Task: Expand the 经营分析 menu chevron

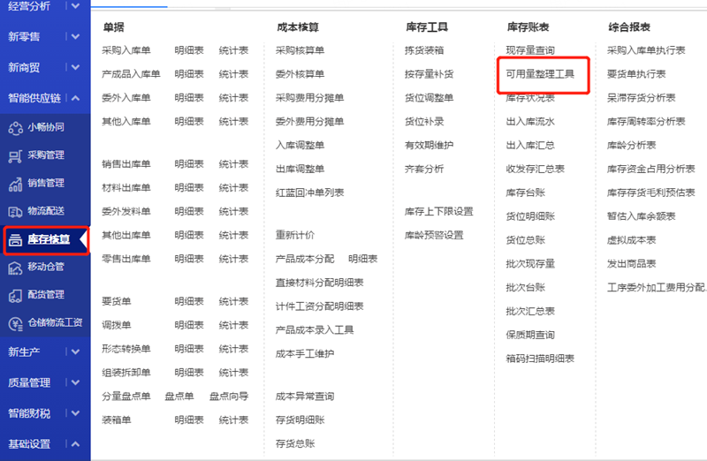Action: pyautogui.click(x=75, y=6)
